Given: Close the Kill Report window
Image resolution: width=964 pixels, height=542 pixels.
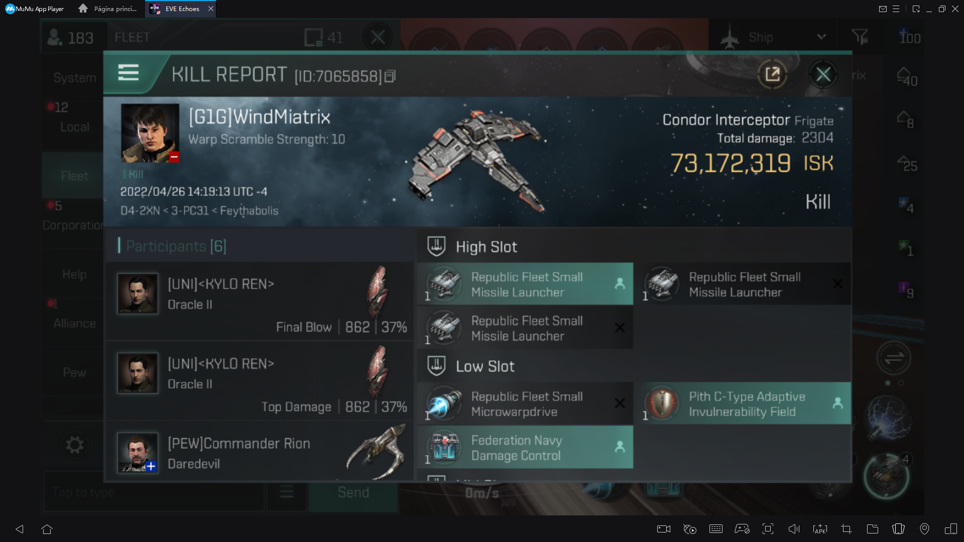Looking at the screenshot, I should [824, 74].
